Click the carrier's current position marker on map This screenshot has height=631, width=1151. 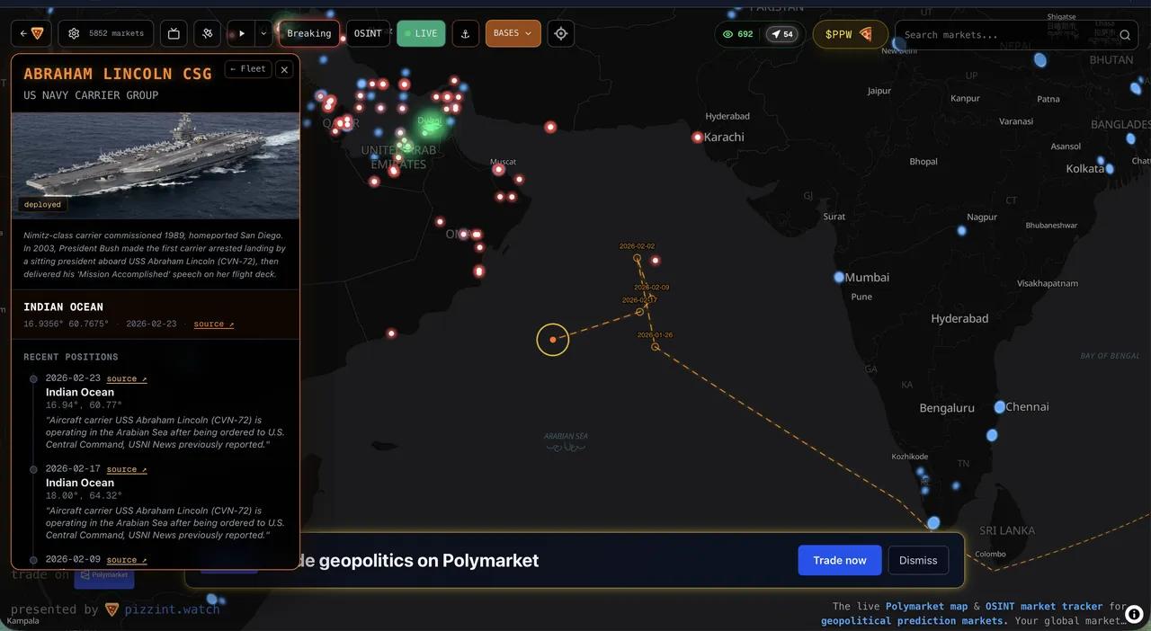(553, 340)
